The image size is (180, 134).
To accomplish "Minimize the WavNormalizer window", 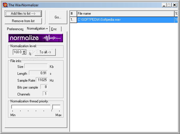I will click(164, 5).
